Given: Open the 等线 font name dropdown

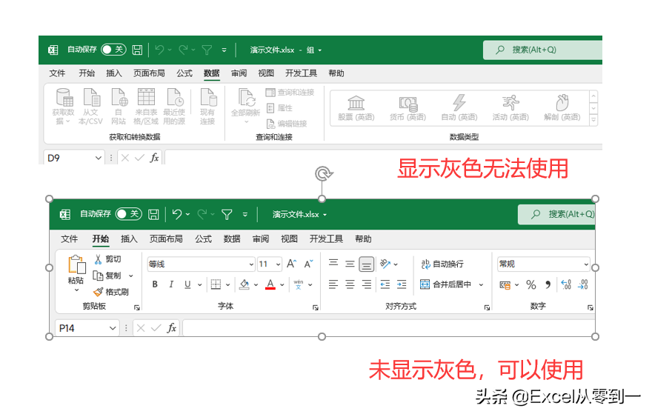Looking at the screenshot, I should click(x=251, y=264).
